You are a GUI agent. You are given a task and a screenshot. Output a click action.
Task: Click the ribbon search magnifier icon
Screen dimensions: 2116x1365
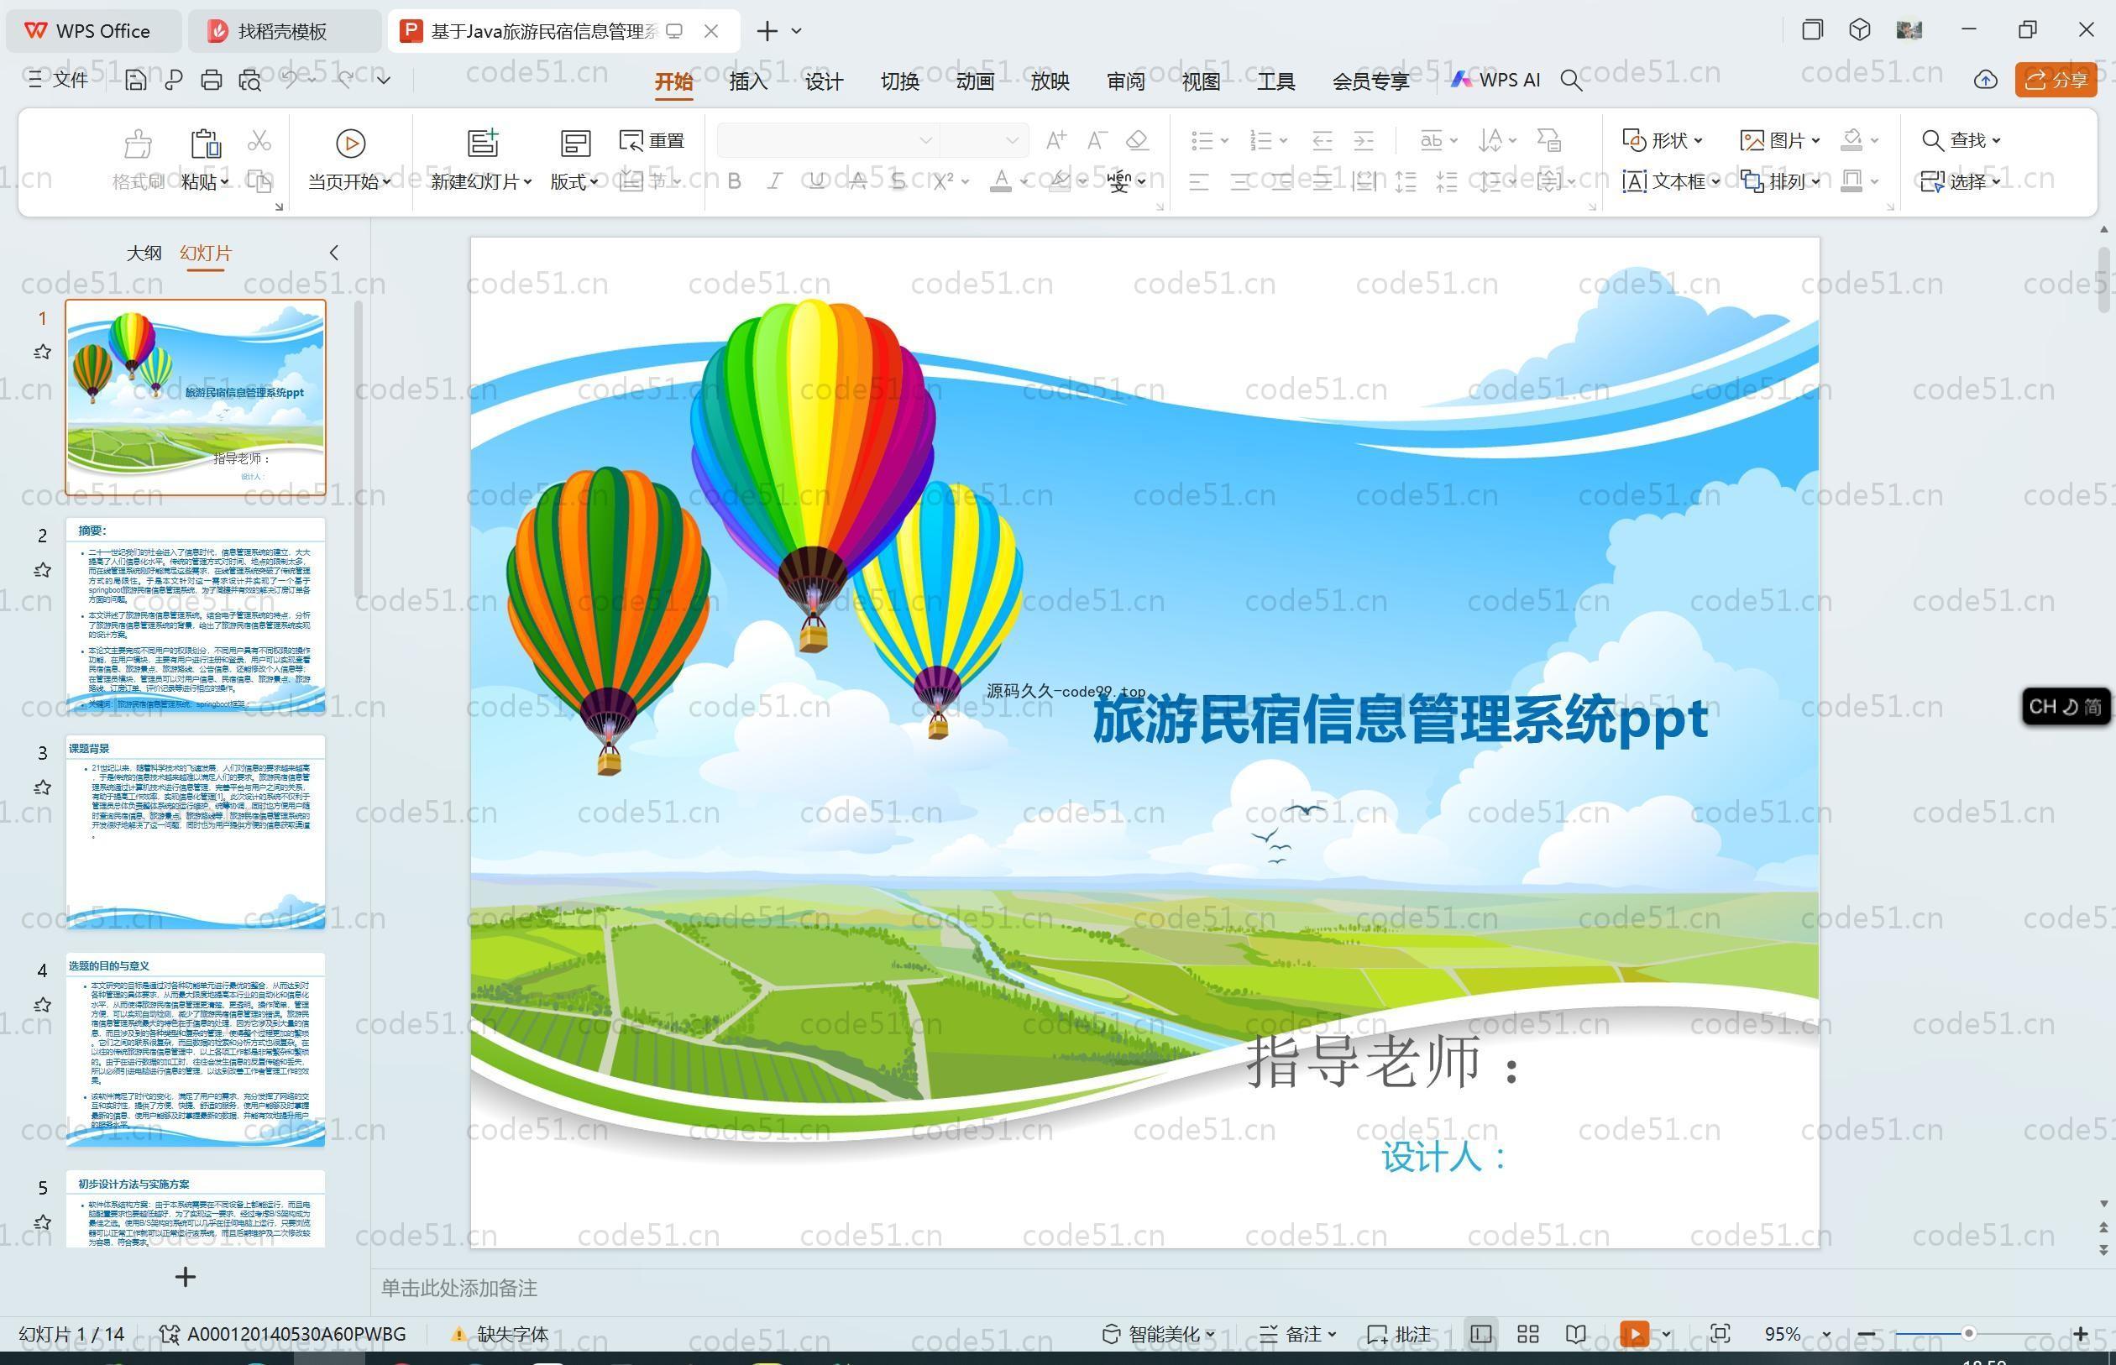[x=1571, y=81]
